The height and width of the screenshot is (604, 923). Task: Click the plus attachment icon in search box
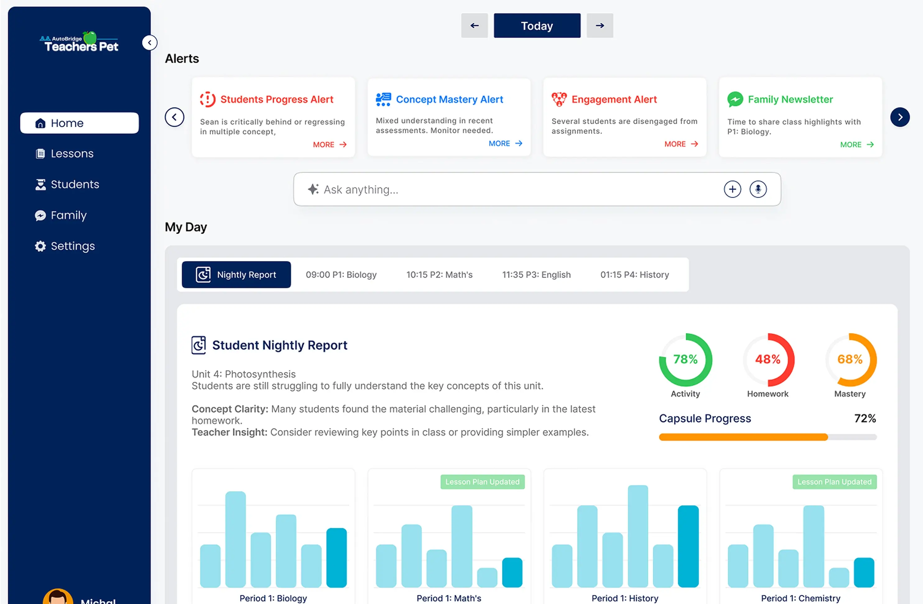click(732, 189)
